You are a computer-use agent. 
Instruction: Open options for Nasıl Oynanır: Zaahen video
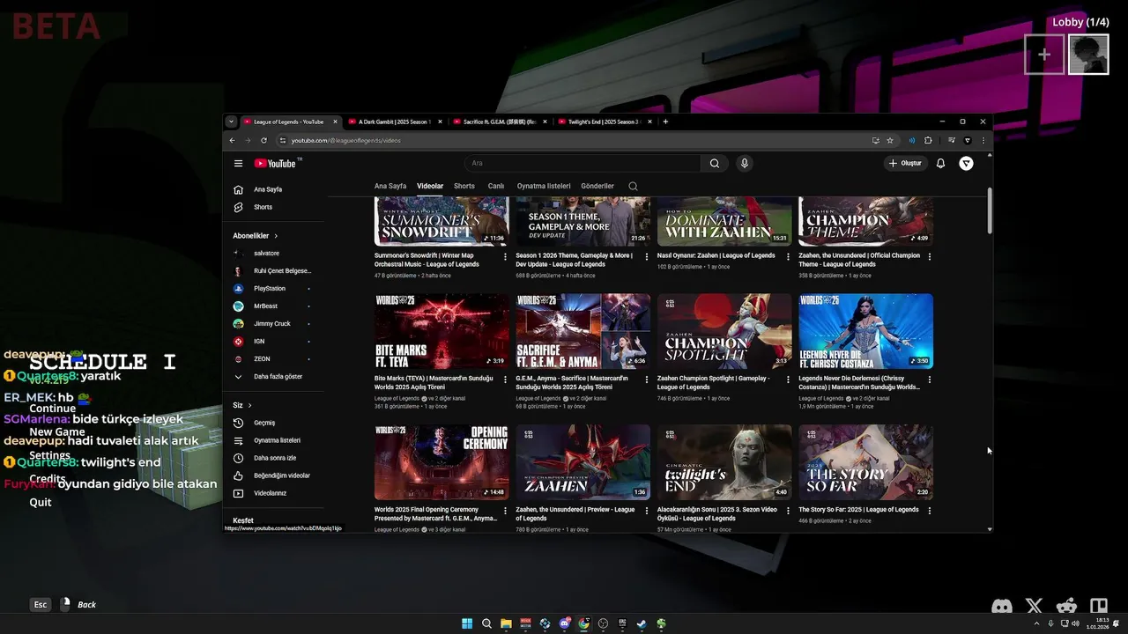click(x=788, y=256)
